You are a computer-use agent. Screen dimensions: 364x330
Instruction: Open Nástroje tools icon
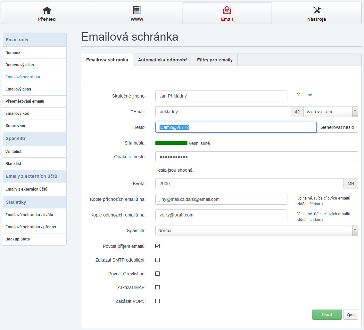pyautogui.click(x=317, y=10)
